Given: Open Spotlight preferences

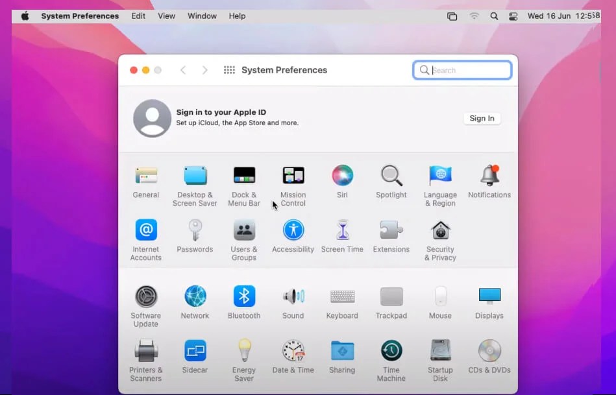Looking at the screenshot, I should (391, 176).
